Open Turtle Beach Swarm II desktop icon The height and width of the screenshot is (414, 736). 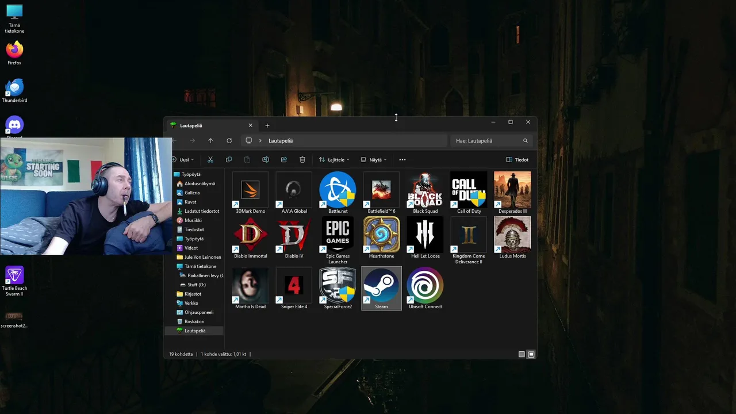tap(14, 281)
